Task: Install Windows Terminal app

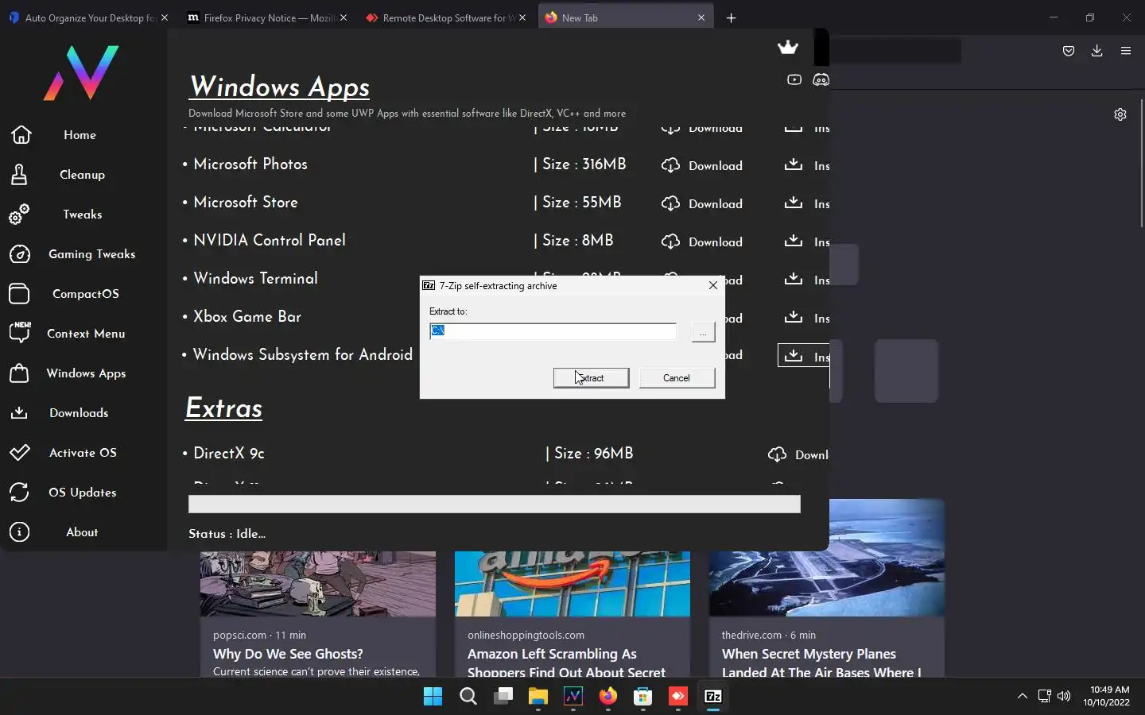Action: pos(806,280)
